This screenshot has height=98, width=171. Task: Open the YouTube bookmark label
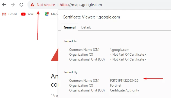pyautogui.click(x=34, y=14)
